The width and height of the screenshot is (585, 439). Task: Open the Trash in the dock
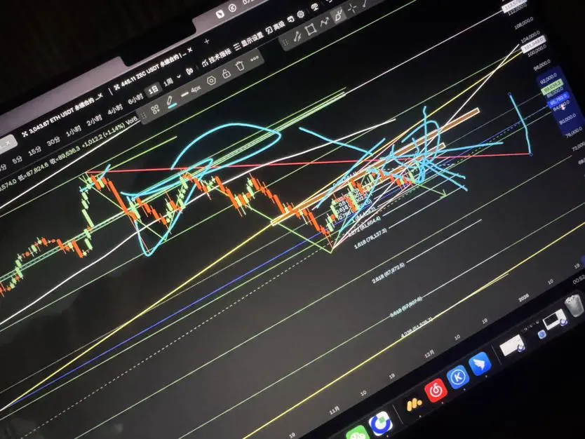click(x=574, y=306)
